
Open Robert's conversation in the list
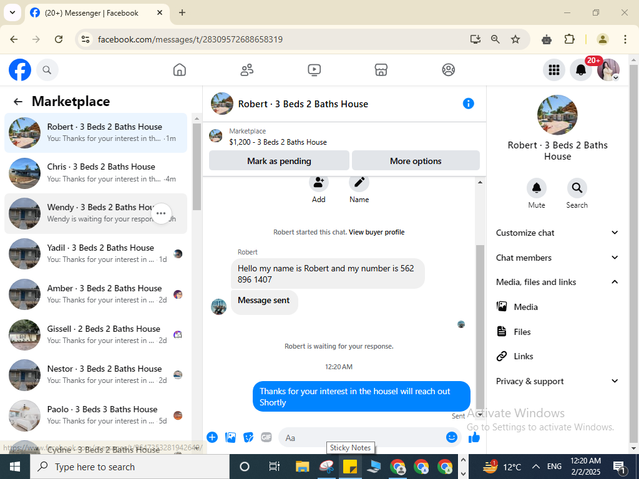95,133
